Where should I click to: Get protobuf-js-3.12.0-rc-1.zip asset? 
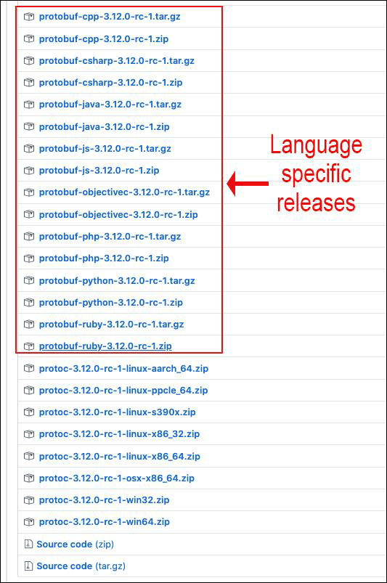click(99, 171)
